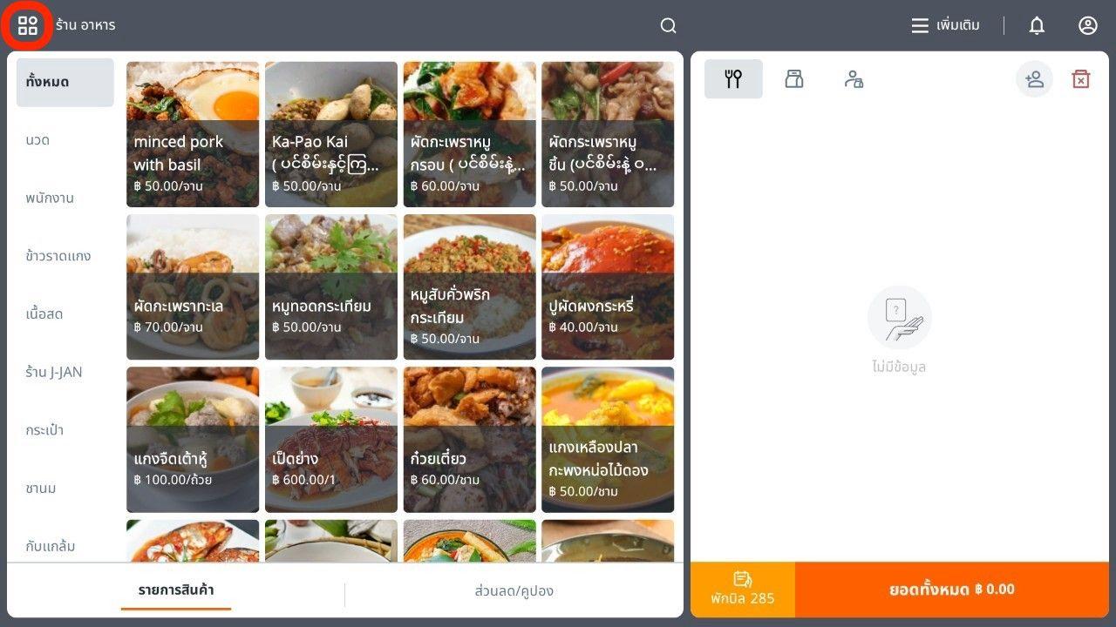The width and height of the screenshot is (1116, 627).
Task: Select the delivery person icon
Action: tap(854, 79)
